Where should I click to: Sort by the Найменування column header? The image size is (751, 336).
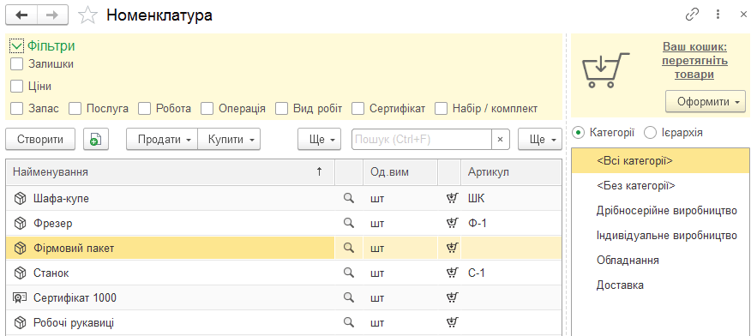coord(170,172)
